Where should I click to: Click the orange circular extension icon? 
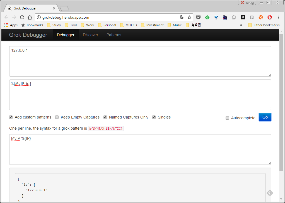pos(261,18)
